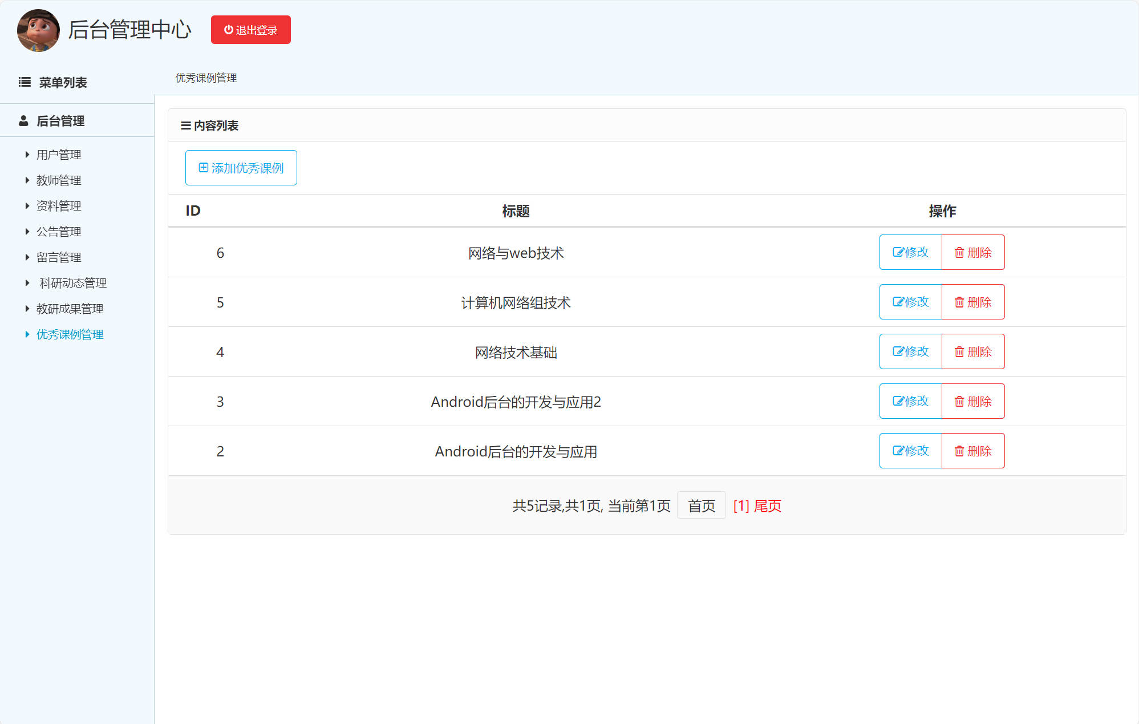Click the trash icon for 网络技术基础 row

960,351
